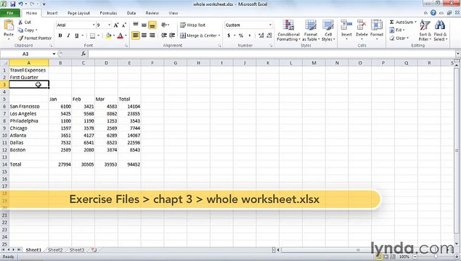
Task: Open the font name dropdown
Action: (94, 25)
